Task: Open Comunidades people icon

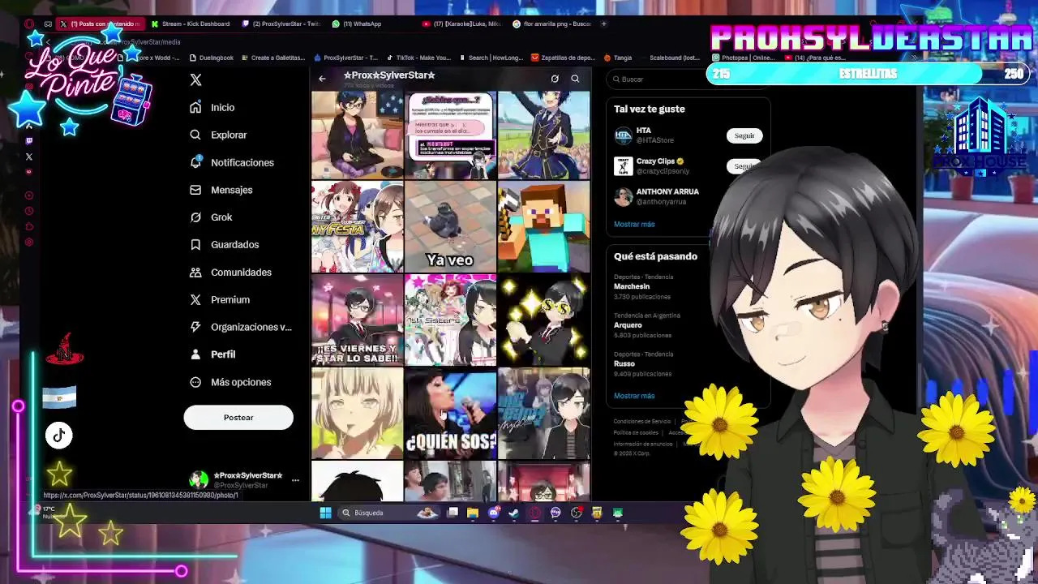Action: [195, 272]
